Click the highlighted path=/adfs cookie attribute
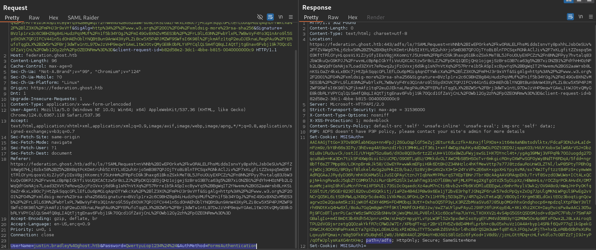The height and width of the screenshot is (250, 596). (379, 240)
